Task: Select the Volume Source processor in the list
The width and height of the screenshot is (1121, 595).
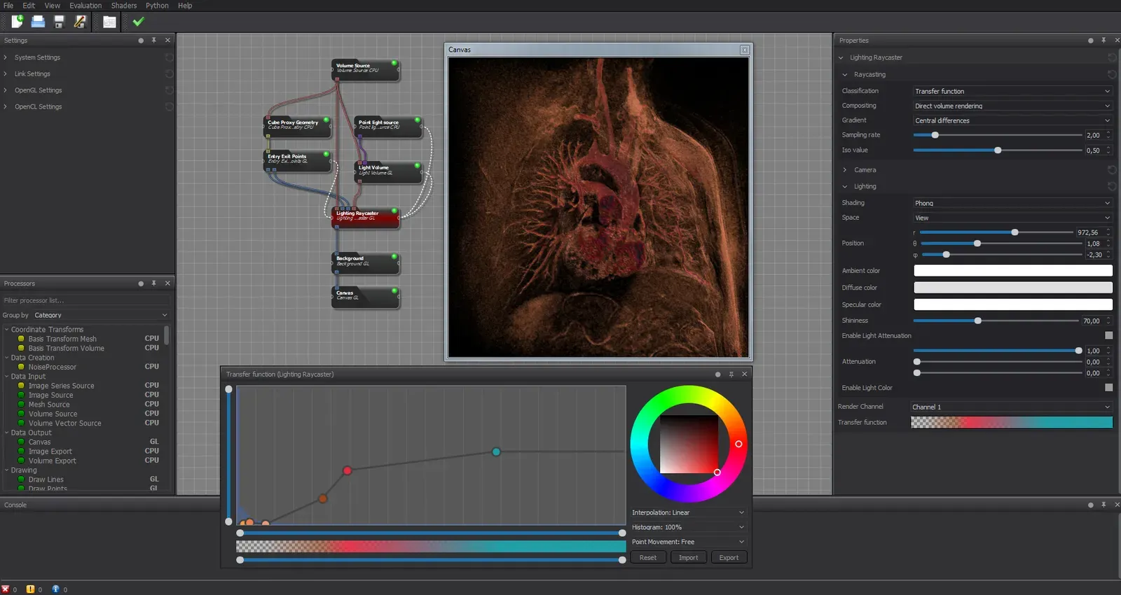Action: pos(53,414)
